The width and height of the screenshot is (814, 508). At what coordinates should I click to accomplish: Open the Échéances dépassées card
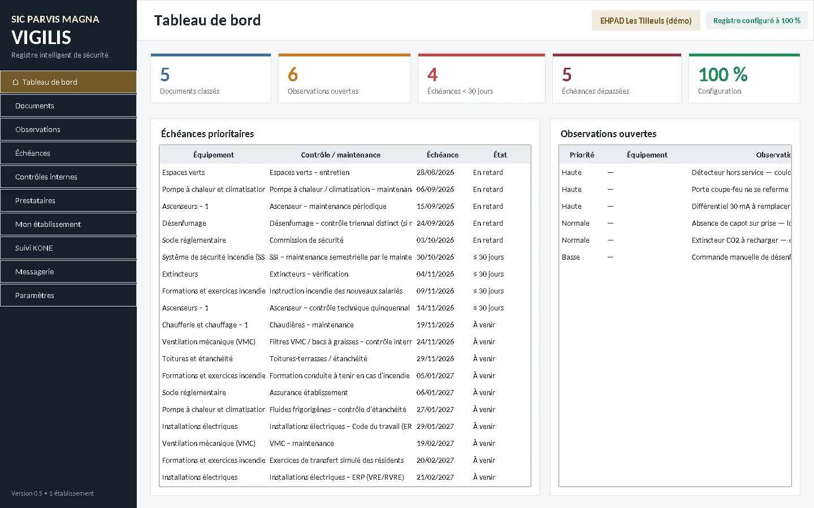pos(617,78)
